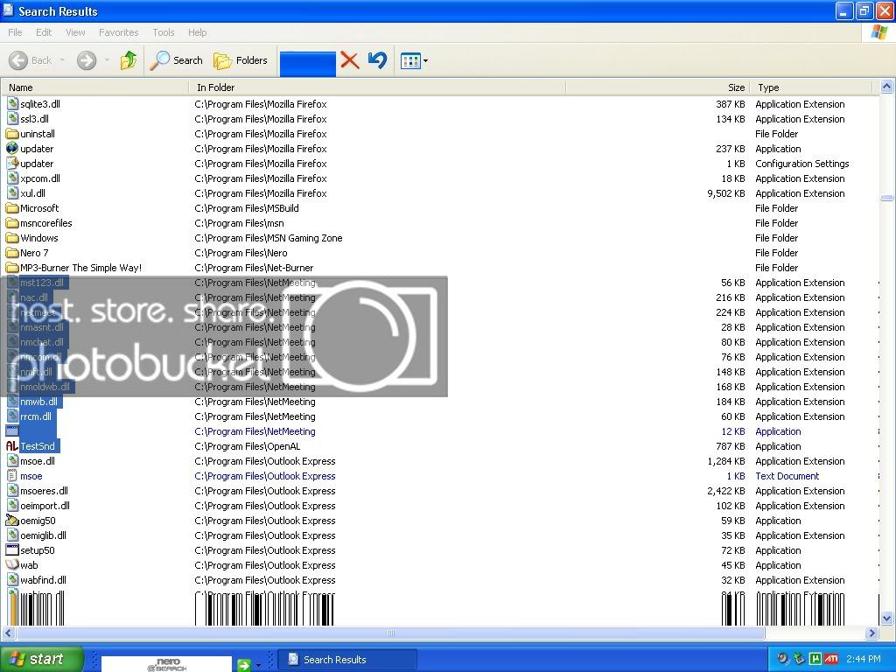The width and height of the screenshot is (896, 672).
Task: Select the TestSnd OpenAL icon
Action: pyautogui.click(x=12, y=445)
